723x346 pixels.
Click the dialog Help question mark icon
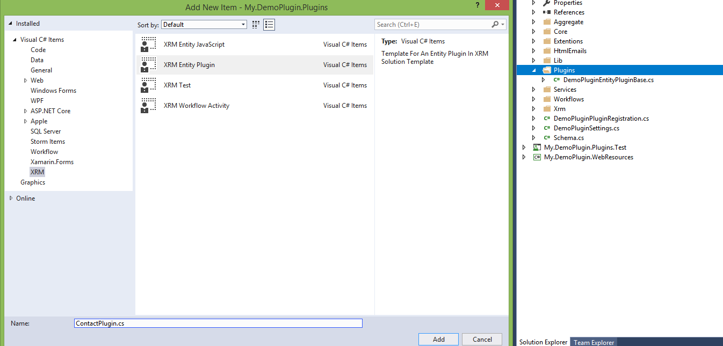coord(477,5)
